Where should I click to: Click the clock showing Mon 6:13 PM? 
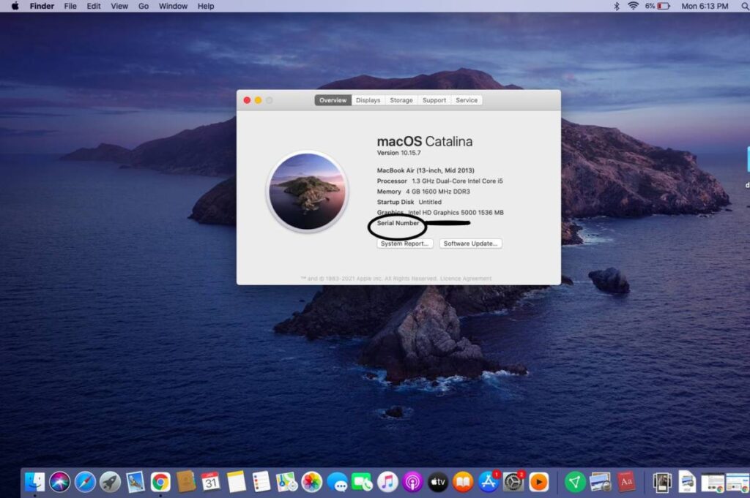coord(705,6)
